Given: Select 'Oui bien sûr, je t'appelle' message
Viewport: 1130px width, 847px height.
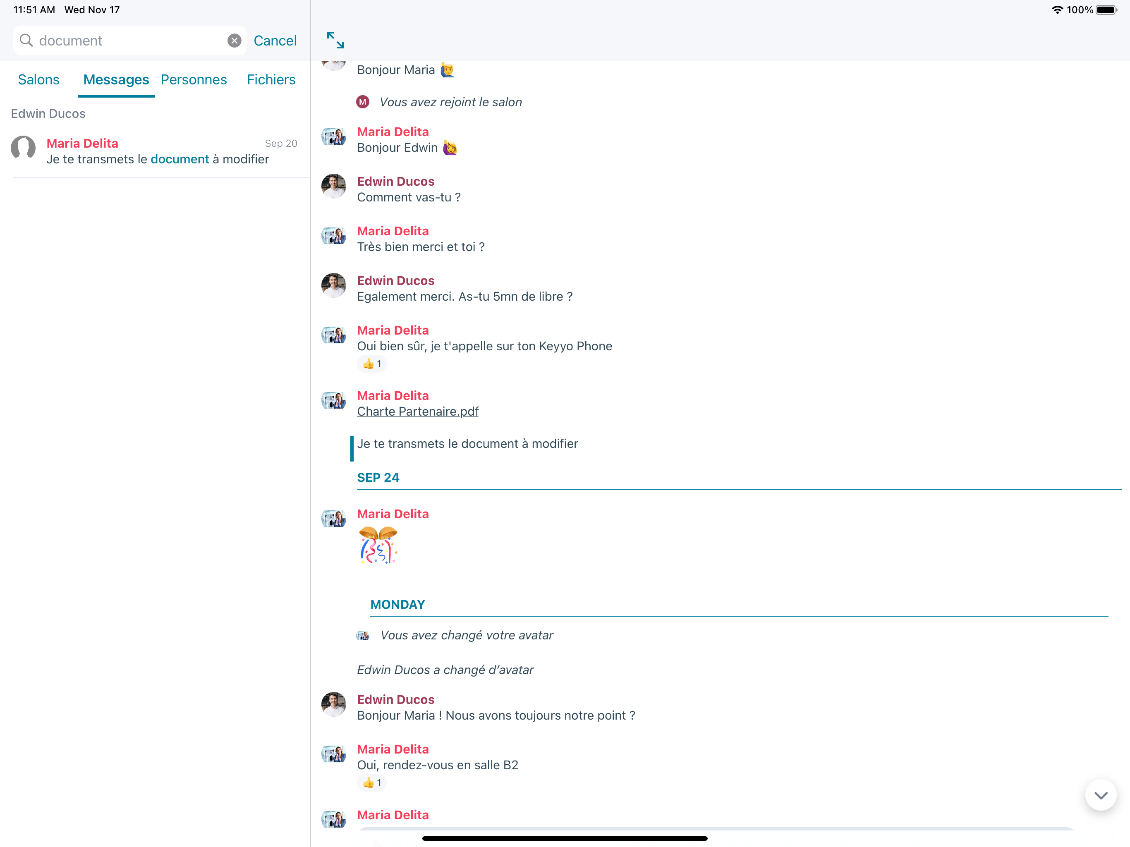Looking at the screenshot, I should tap(484, 346).
